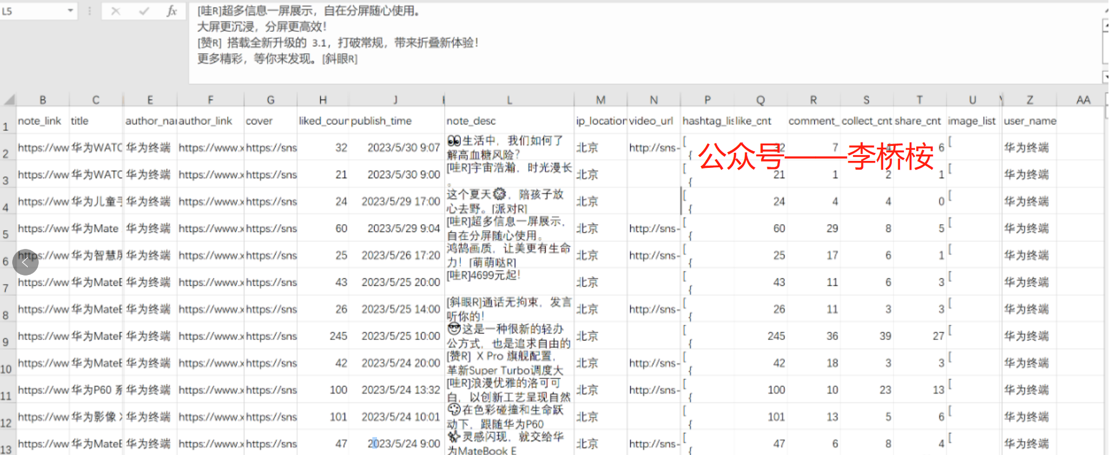The height and width of the screenshot is (455, 1109).
Task: Click the "ip_location" header cell
Action: pyautogui.click(x=601, y=121)
